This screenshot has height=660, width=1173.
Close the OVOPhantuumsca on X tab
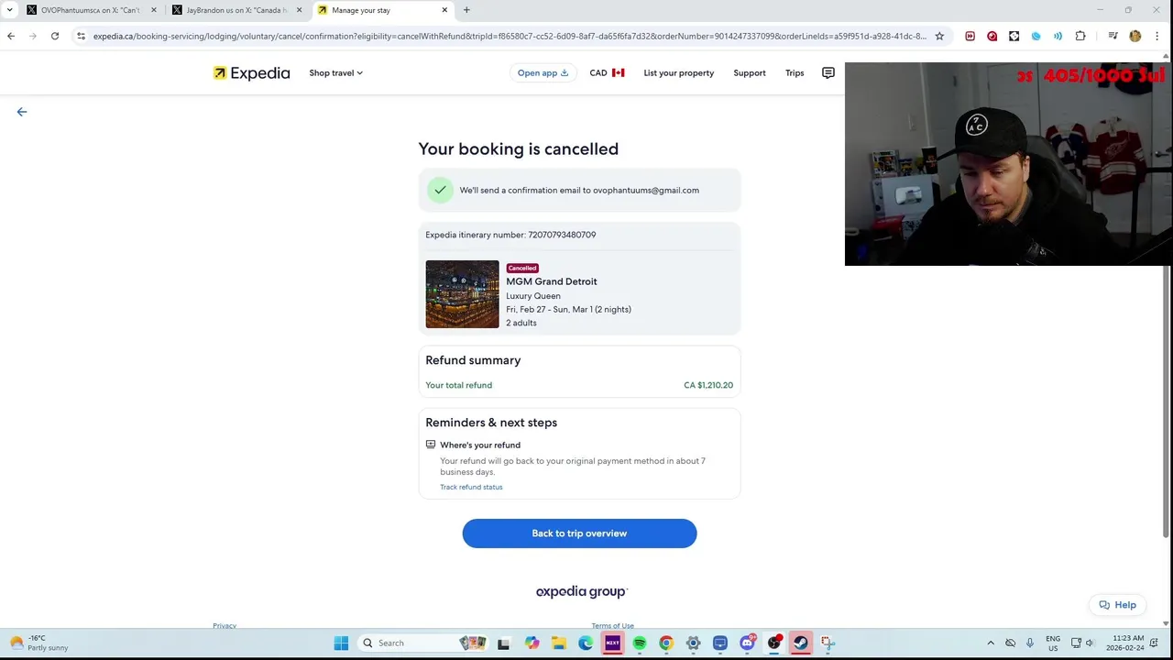click(x=153, y=10)
